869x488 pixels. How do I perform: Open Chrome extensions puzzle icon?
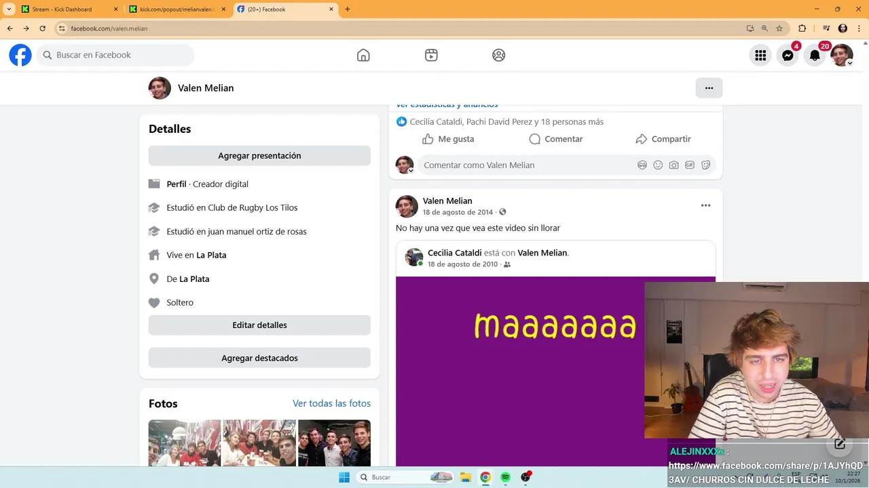(802, 28)
